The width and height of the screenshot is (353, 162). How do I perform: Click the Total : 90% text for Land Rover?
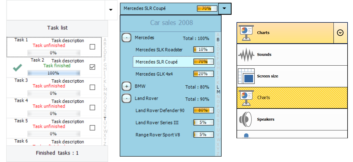[197, 99]
